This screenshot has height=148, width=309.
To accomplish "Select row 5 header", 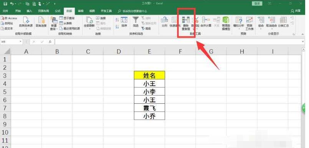I will tap(5, 92).
